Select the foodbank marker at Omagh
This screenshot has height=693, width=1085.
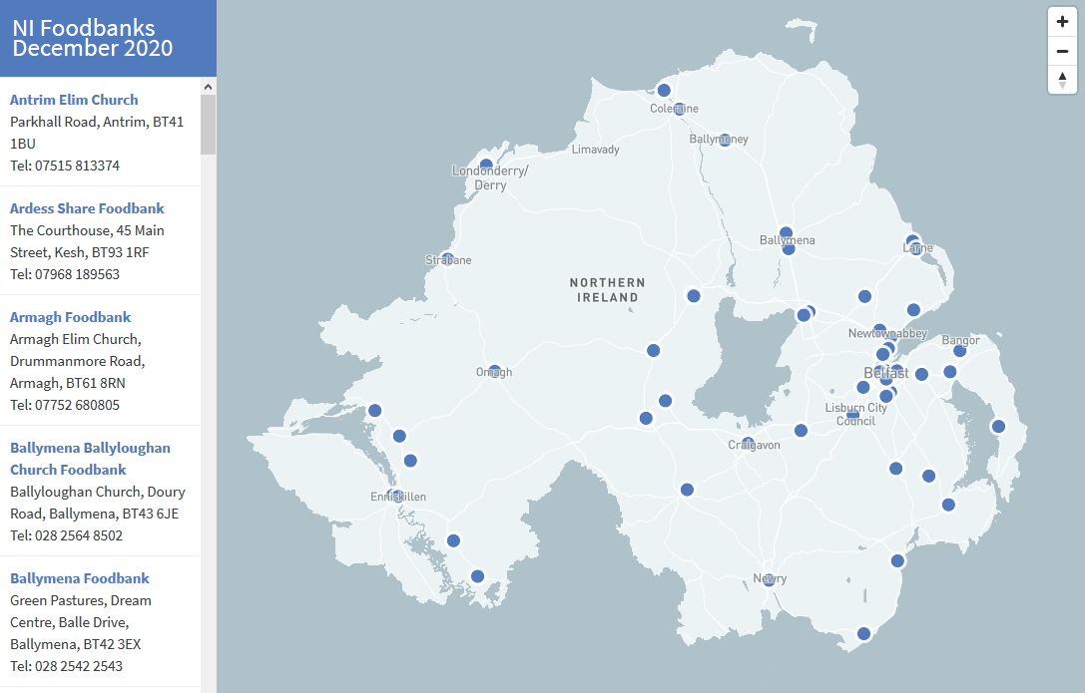[x=494, y=372]
